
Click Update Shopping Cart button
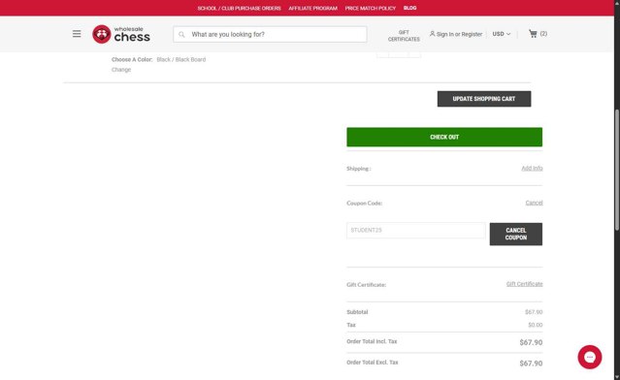coord(484,99)
